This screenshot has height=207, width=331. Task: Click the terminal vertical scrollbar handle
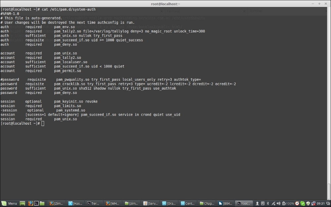(x=329, y=191)
